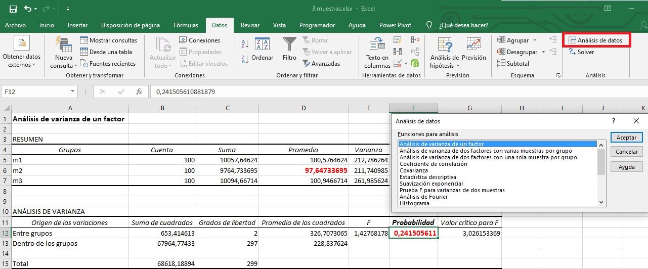Image resolution: width=648 pixels, height=269 pixels.
Task: Expand the Agrupar dropdown arrow
Action: tap(534, 40)
